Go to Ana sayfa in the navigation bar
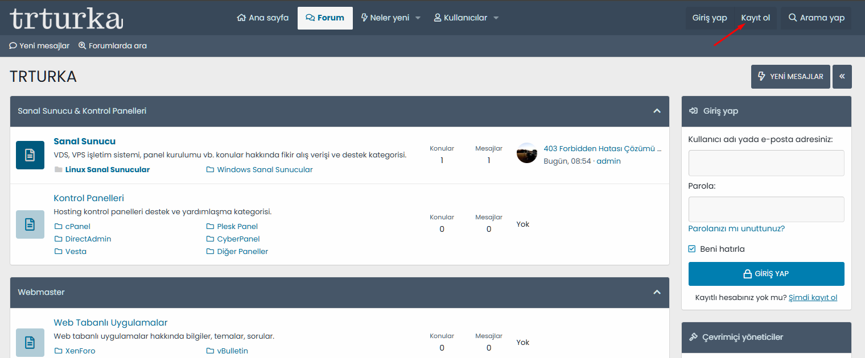This screenshot has width=865, height=358. [262, 17]
